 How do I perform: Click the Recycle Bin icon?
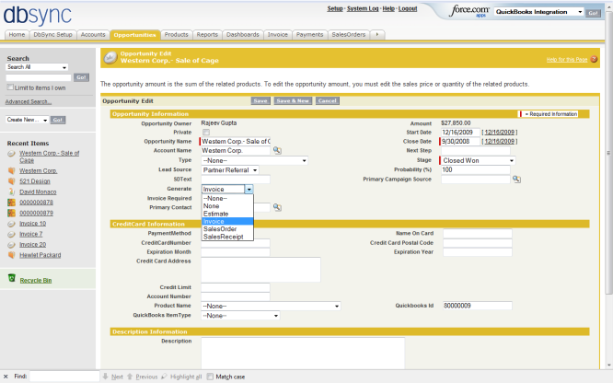point(12,278)
